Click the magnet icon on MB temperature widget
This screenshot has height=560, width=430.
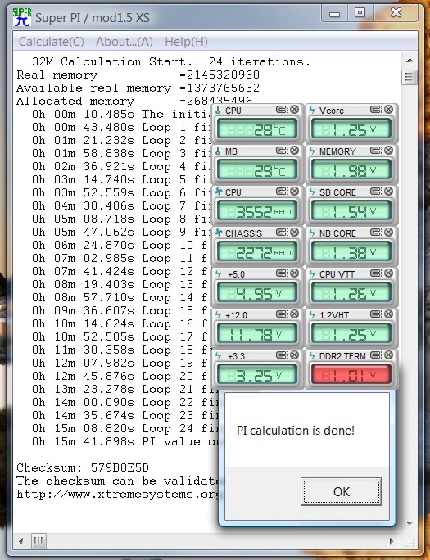tap(282, 151)
